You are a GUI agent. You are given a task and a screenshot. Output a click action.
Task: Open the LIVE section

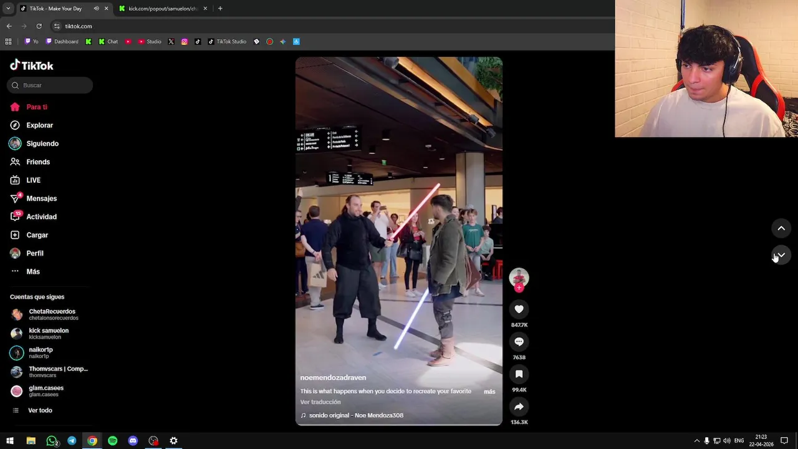pyautogui.click(x=26, y=180)
